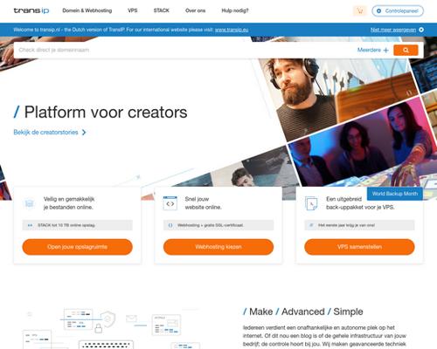Expand the Hulp nodig? menu
437x349 pixels.
pos(235,10)
